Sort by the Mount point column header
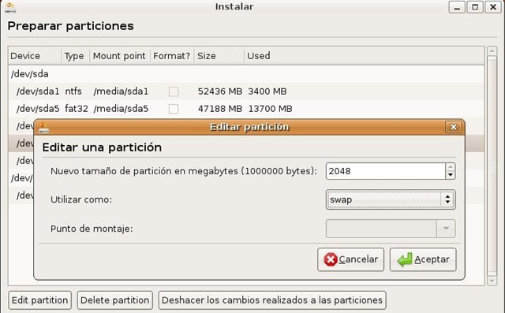Viewport: 505px width, 313px height. coord(120,56)
